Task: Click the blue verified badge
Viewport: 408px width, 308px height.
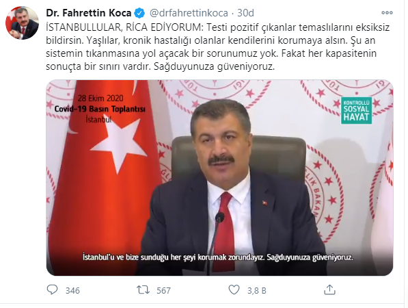Action: 139,13
